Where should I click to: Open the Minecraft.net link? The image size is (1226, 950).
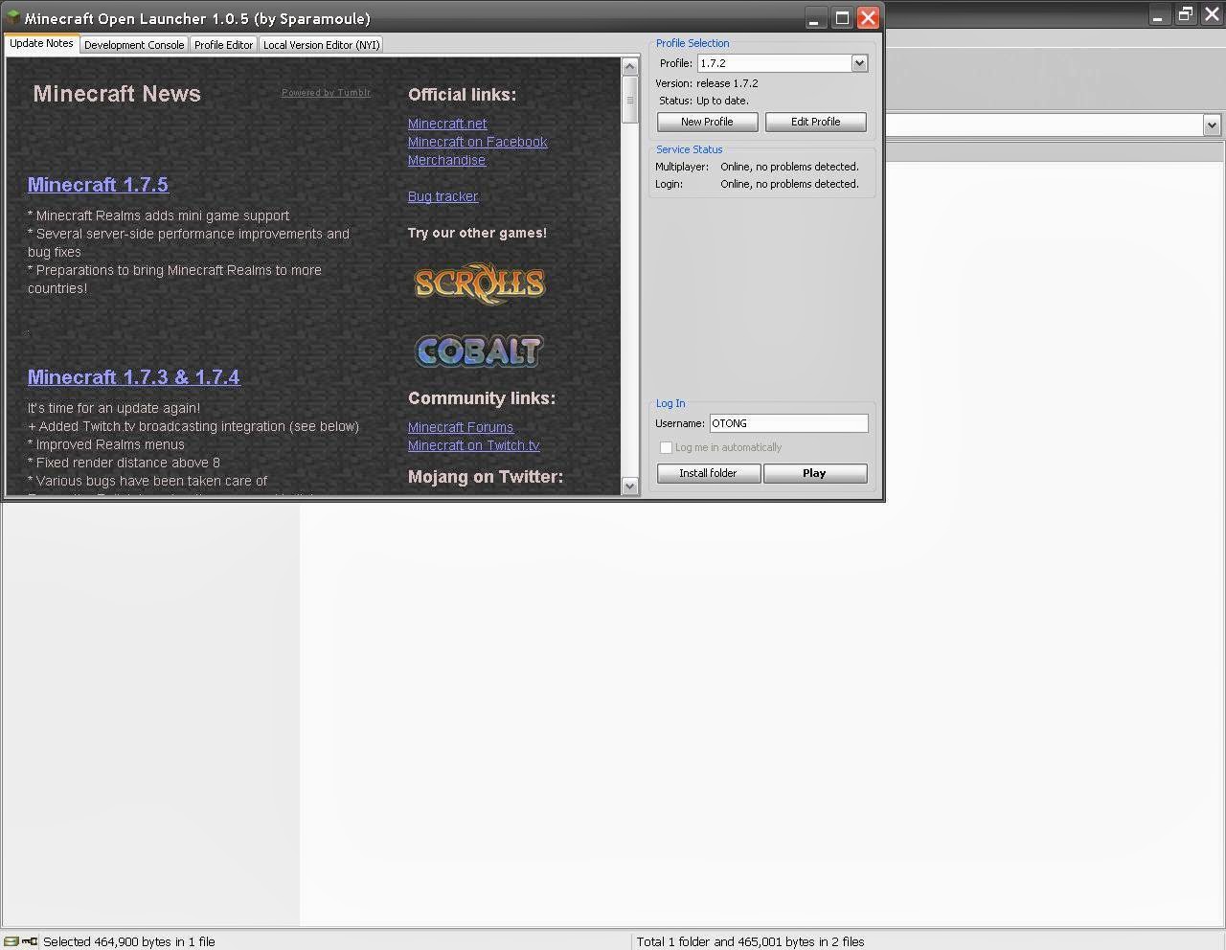(x=446, y=123)
